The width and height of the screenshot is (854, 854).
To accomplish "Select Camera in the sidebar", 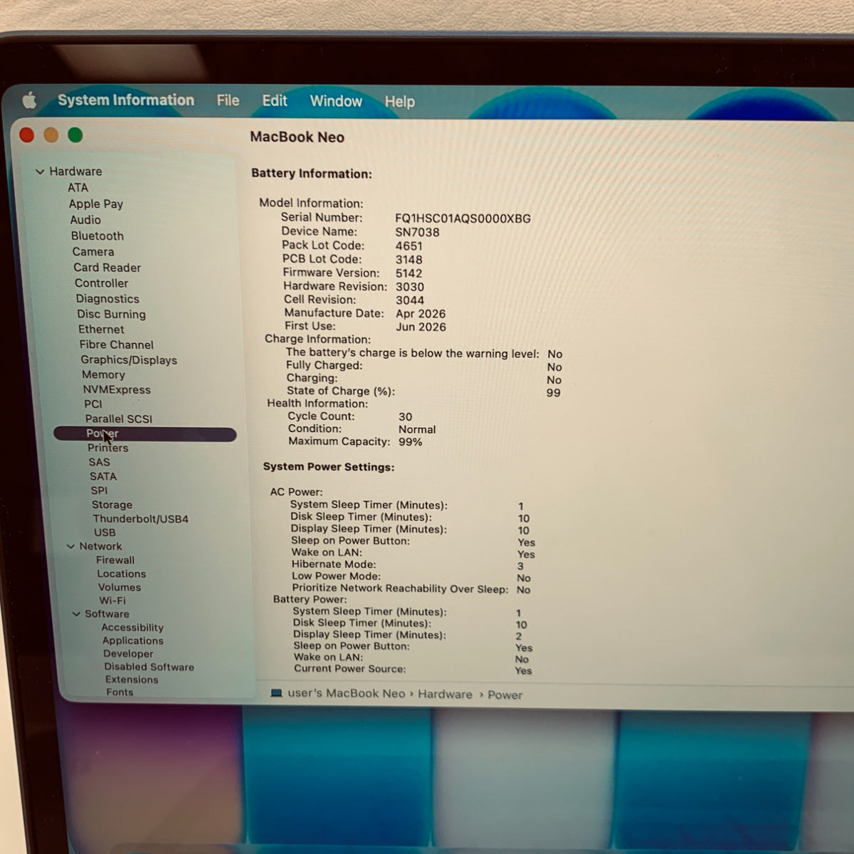I will tap(93, 252).
